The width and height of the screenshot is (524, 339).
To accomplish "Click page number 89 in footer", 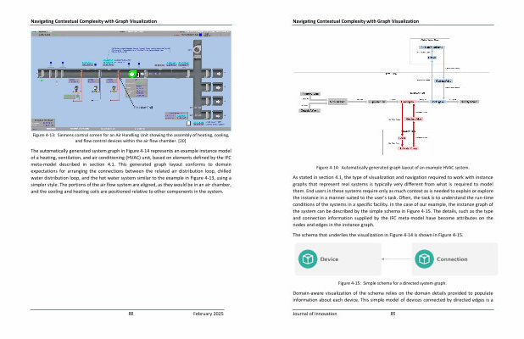I will 393,313.
